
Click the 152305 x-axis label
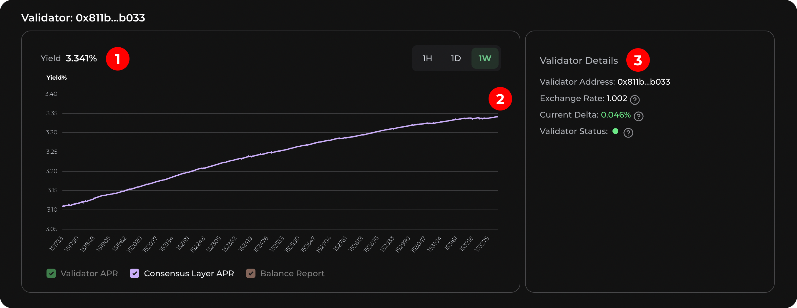[213, 244]
